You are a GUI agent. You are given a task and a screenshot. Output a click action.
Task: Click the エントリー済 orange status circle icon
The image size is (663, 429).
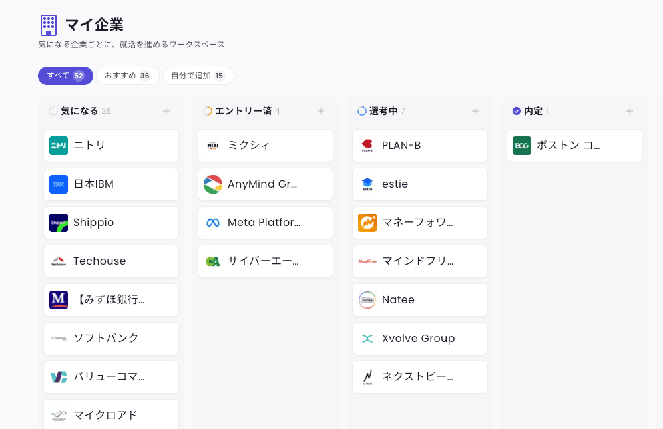tap(208, 111)
